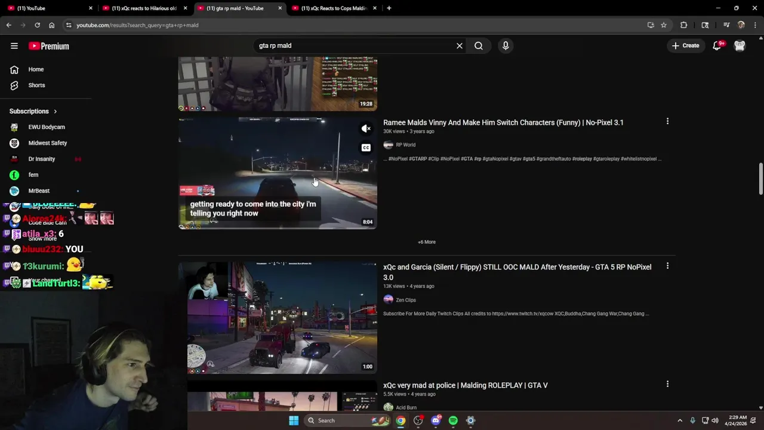
Task: Open EWU Bodycam subscription
Action: tap(45, 127)
